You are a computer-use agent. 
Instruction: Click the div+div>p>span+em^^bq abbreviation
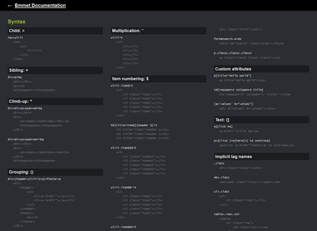[25, 139]
